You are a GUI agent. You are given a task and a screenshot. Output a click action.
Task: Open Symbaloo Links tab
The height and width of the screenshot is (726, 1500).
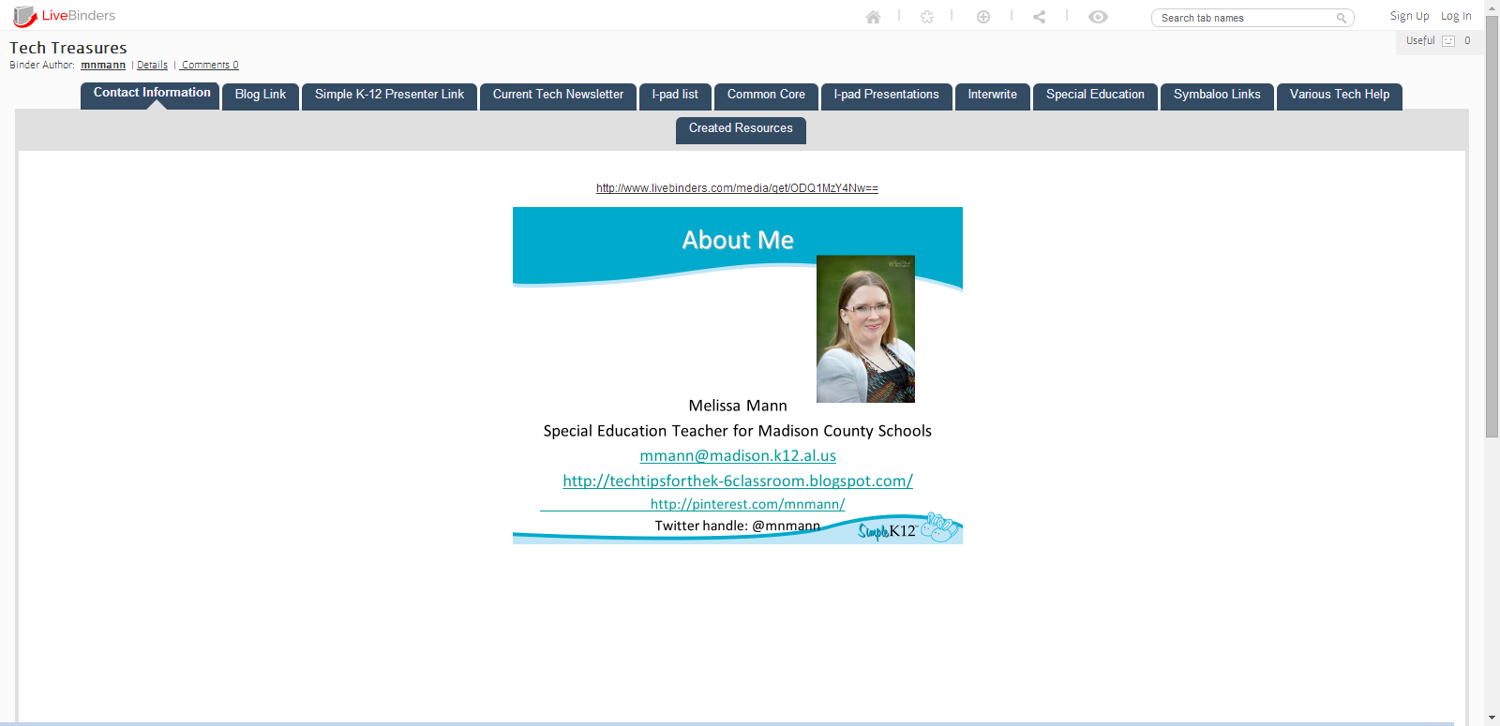point(1217,96)
